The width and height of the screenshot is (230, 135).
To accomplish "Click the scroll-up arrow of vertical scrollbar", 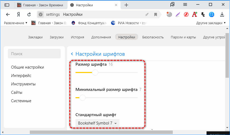I will (x=227, y=28).
